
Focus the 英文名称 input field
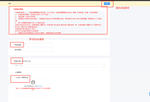(38, 50)
